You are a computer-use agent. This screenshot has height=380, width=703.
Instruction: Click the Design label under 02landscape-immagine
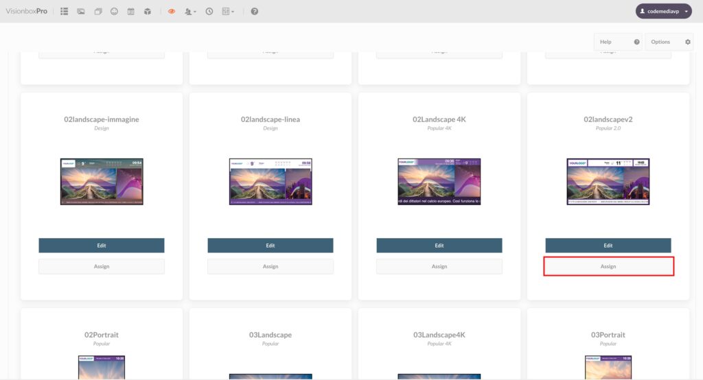click(x=102, y=128)
